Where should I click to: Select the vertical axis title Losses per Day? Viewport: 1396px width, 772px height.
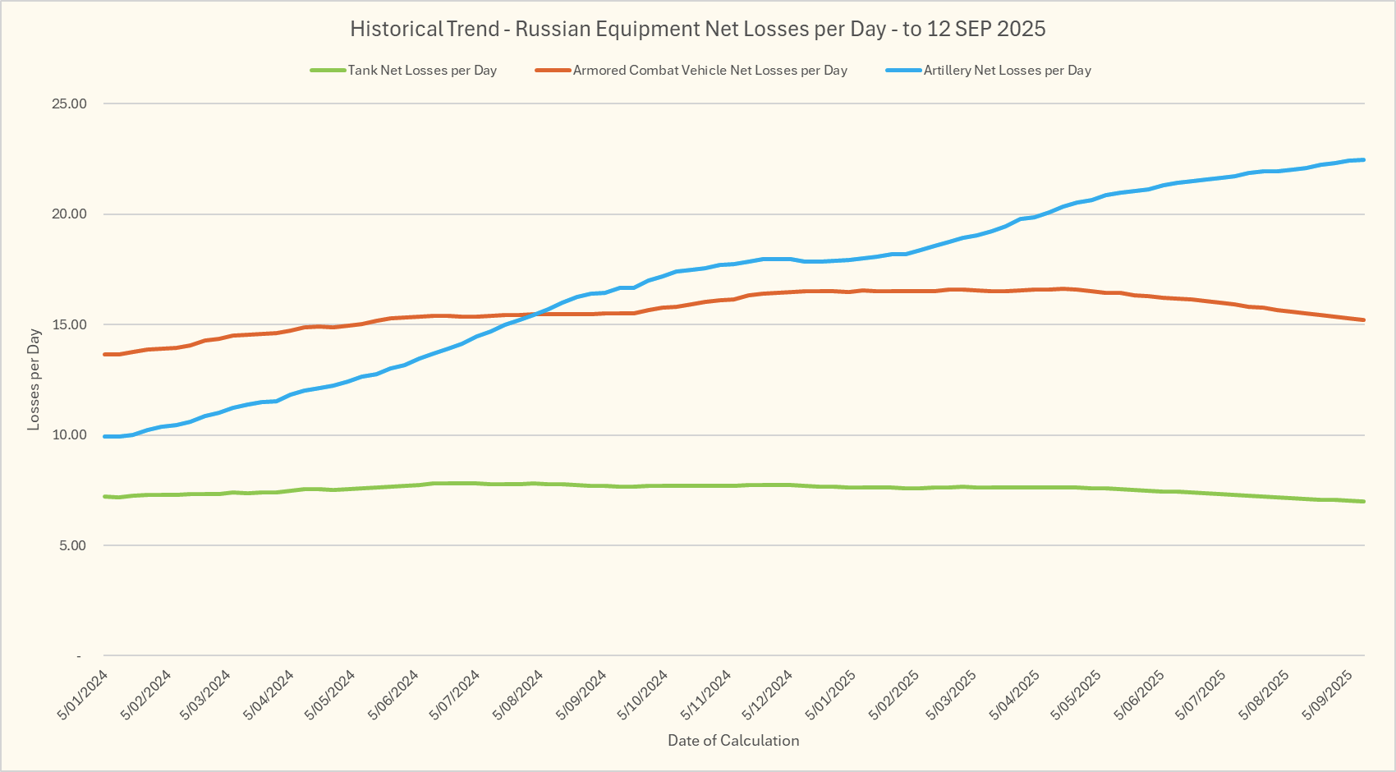(34, 379)
